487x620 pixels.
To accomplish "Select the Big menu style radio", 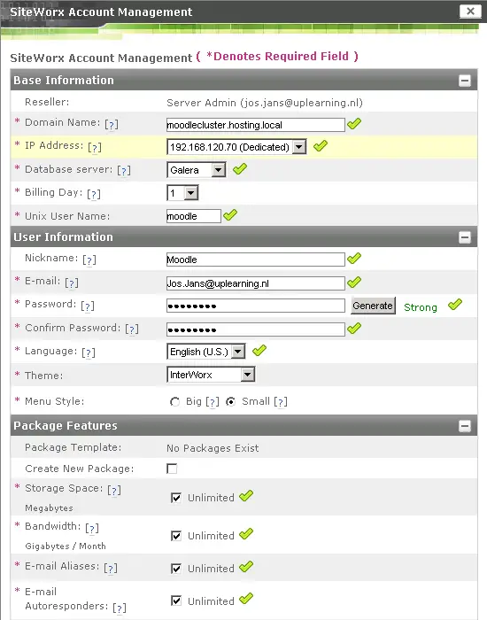I will 174,402.
